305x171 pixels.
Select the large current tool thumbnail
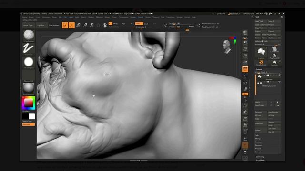coord(261,52)
